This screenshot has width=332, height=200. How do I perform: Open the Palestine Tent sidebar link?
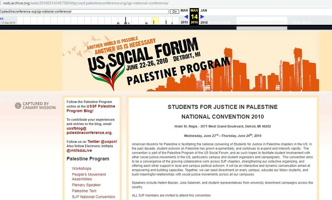coord(84,191)
